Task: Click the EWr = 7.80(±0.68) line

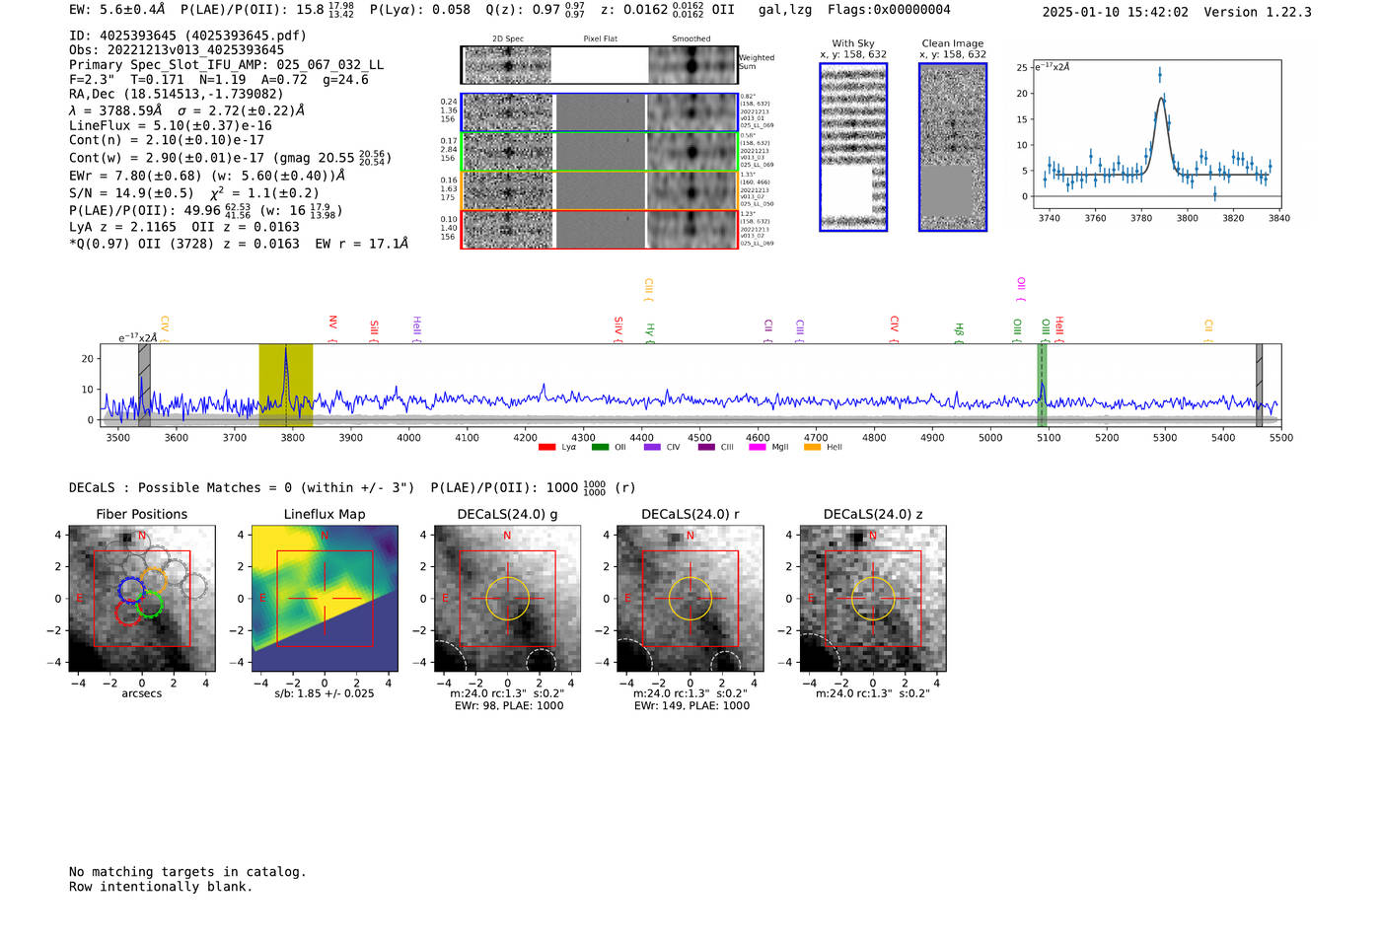Action: pos(207,176)
